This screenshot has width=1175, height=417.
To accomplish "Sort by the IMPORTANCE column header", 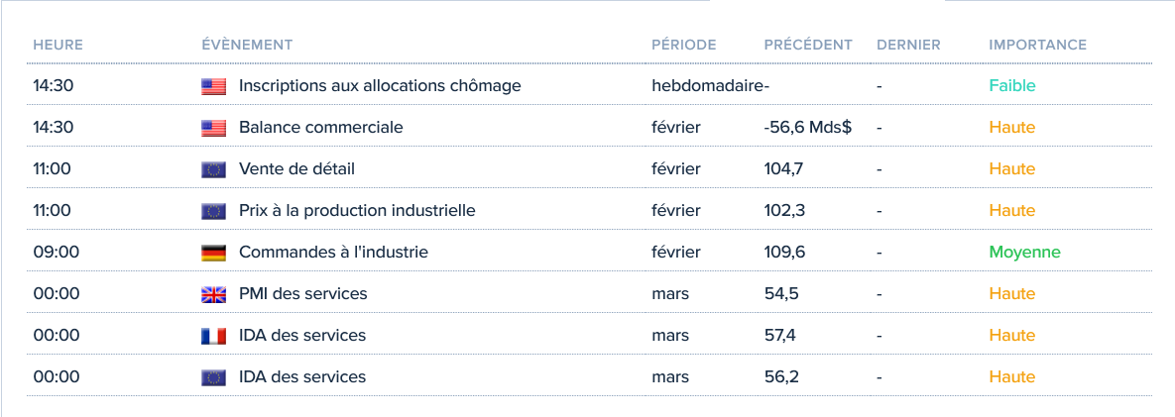I will tap(1037, 45).
